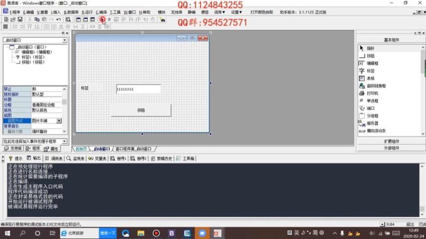Click the first window-layout toolbar icon
426x239 pixels.
[78, 20]
